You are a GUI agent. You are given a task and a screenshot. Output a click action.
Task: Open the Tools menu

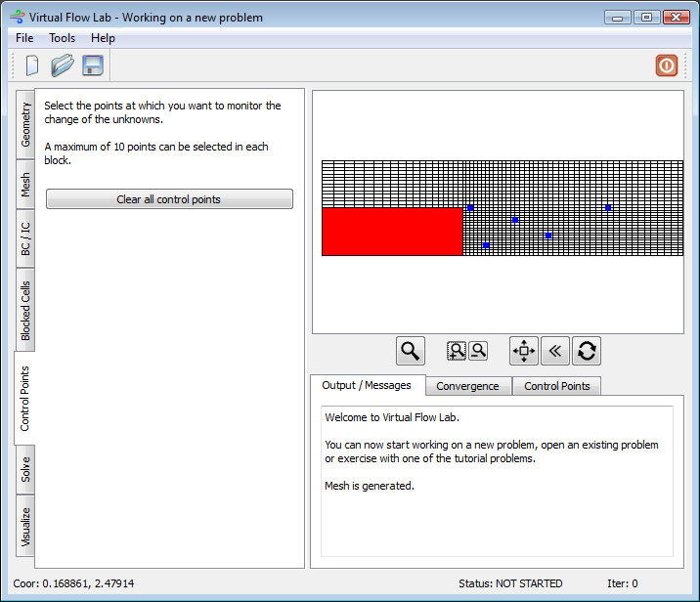tap(62, 38)
